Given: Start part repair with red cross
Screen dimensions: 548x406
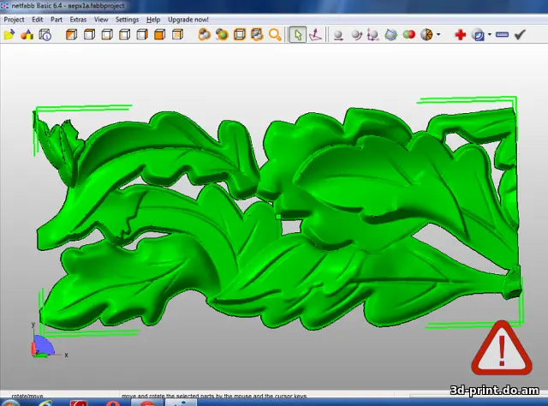Looking at the screenshot, I should click(x=461, y=34).
